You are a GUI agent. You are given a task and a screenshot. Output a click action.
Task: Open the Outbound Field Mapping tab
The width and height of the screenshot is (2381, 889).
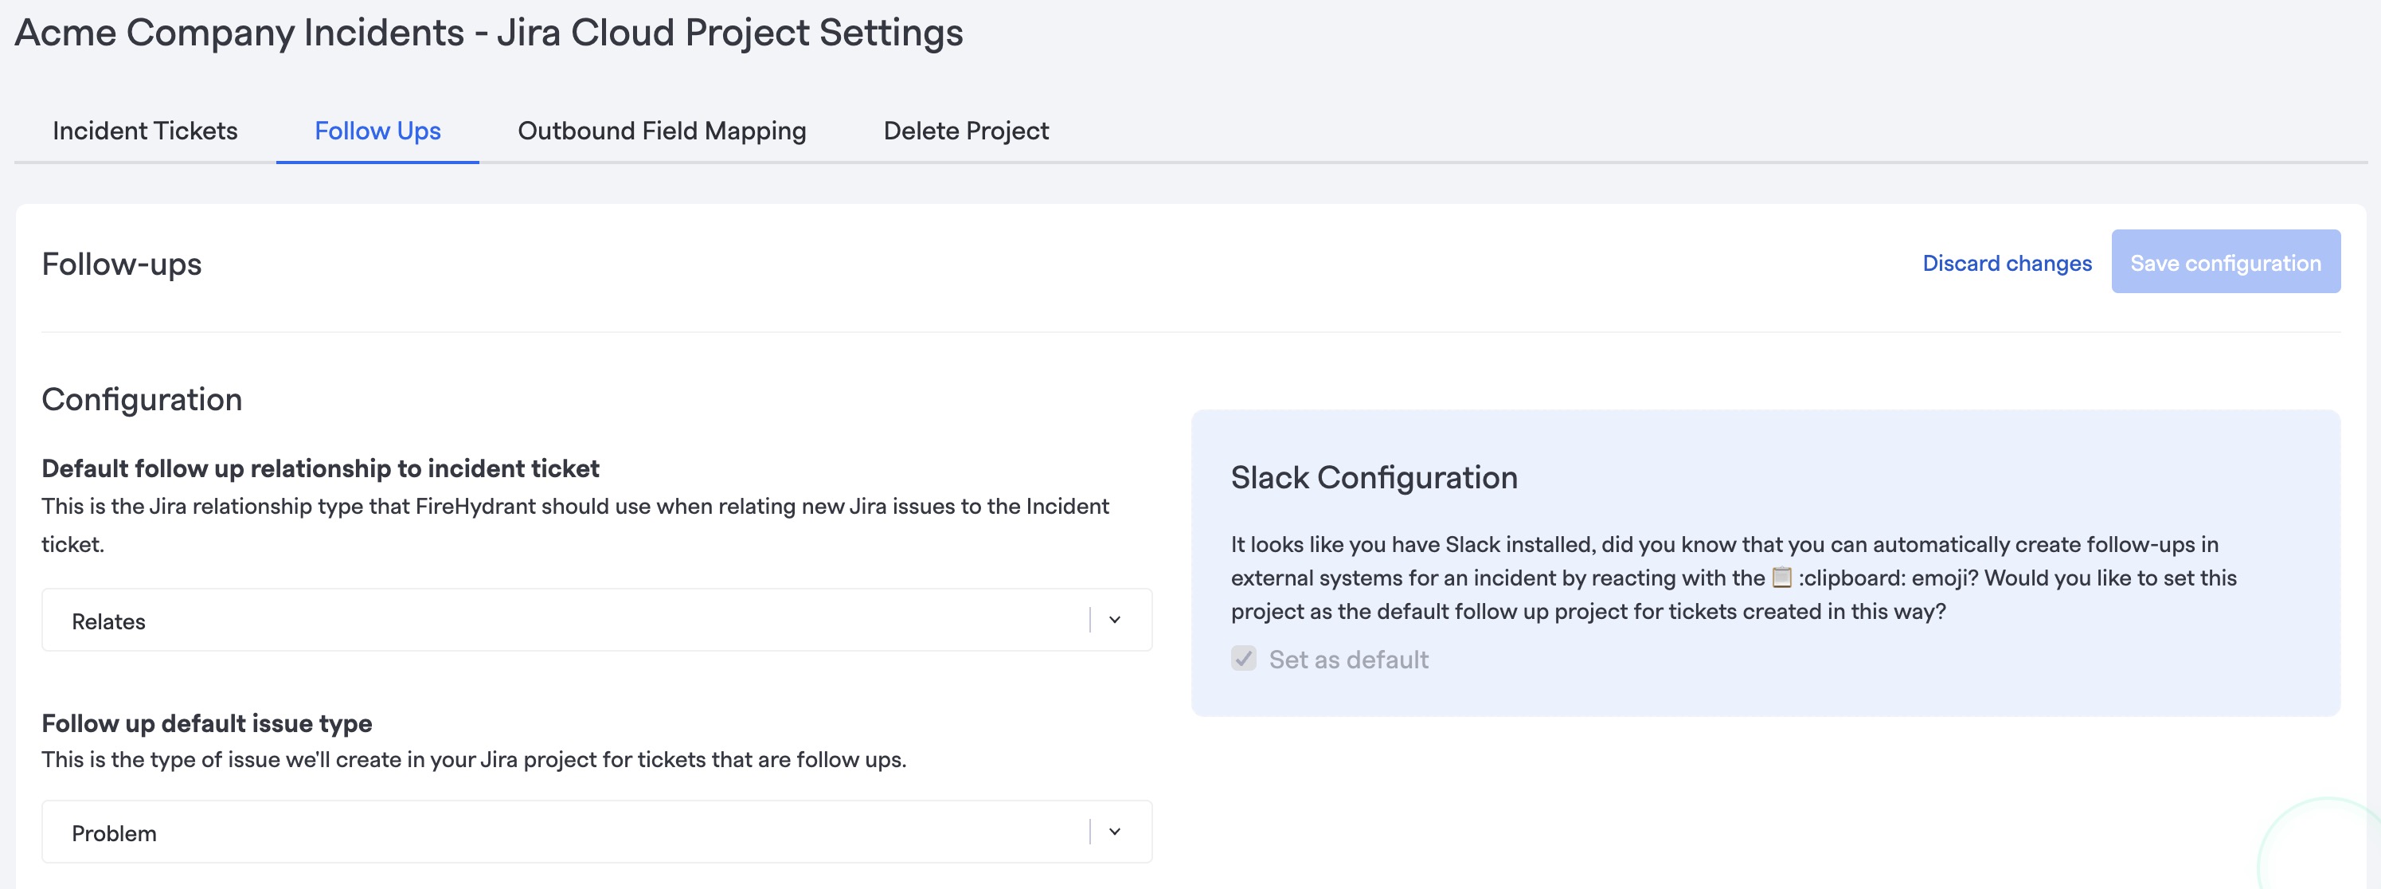(662, 131)
